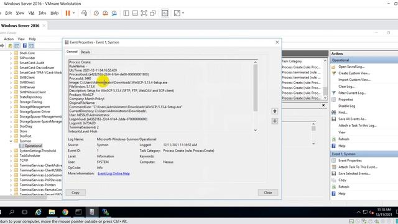The image size is (398, 224).
Task: Open the VM menu
Action: 31,13
